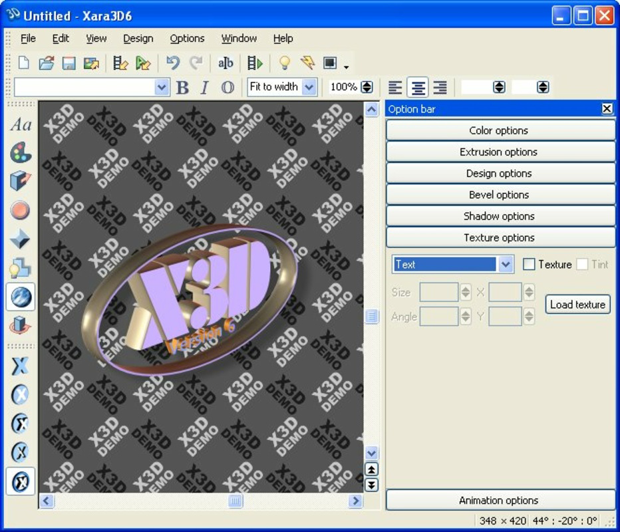Open the Text target dropdown in Texture options

coord(506,264)
